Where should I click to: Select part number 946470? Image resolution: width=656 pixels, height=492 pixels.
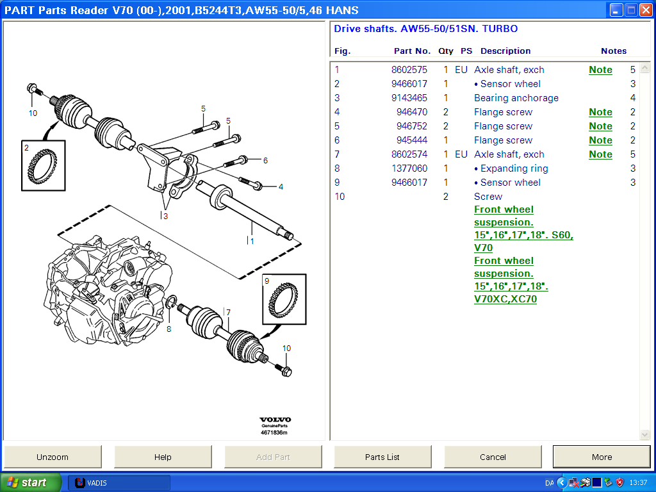pos(412,112)
